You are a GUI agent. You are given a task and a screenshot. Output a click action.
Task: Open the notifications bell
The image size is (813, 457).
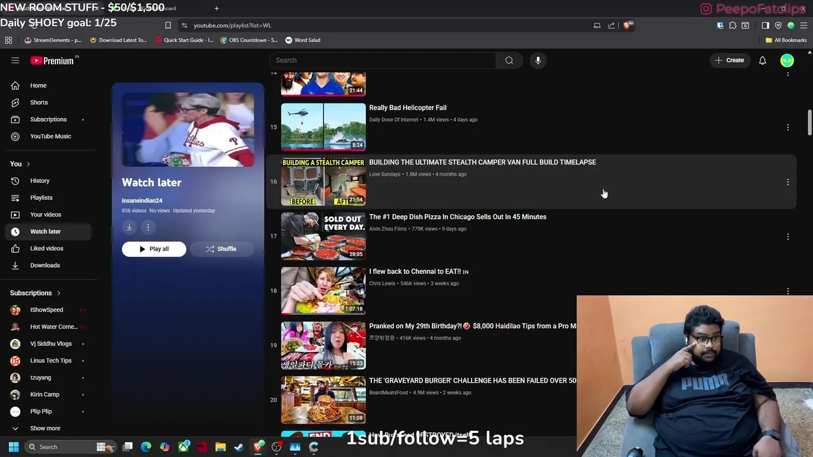pos(762,60)
